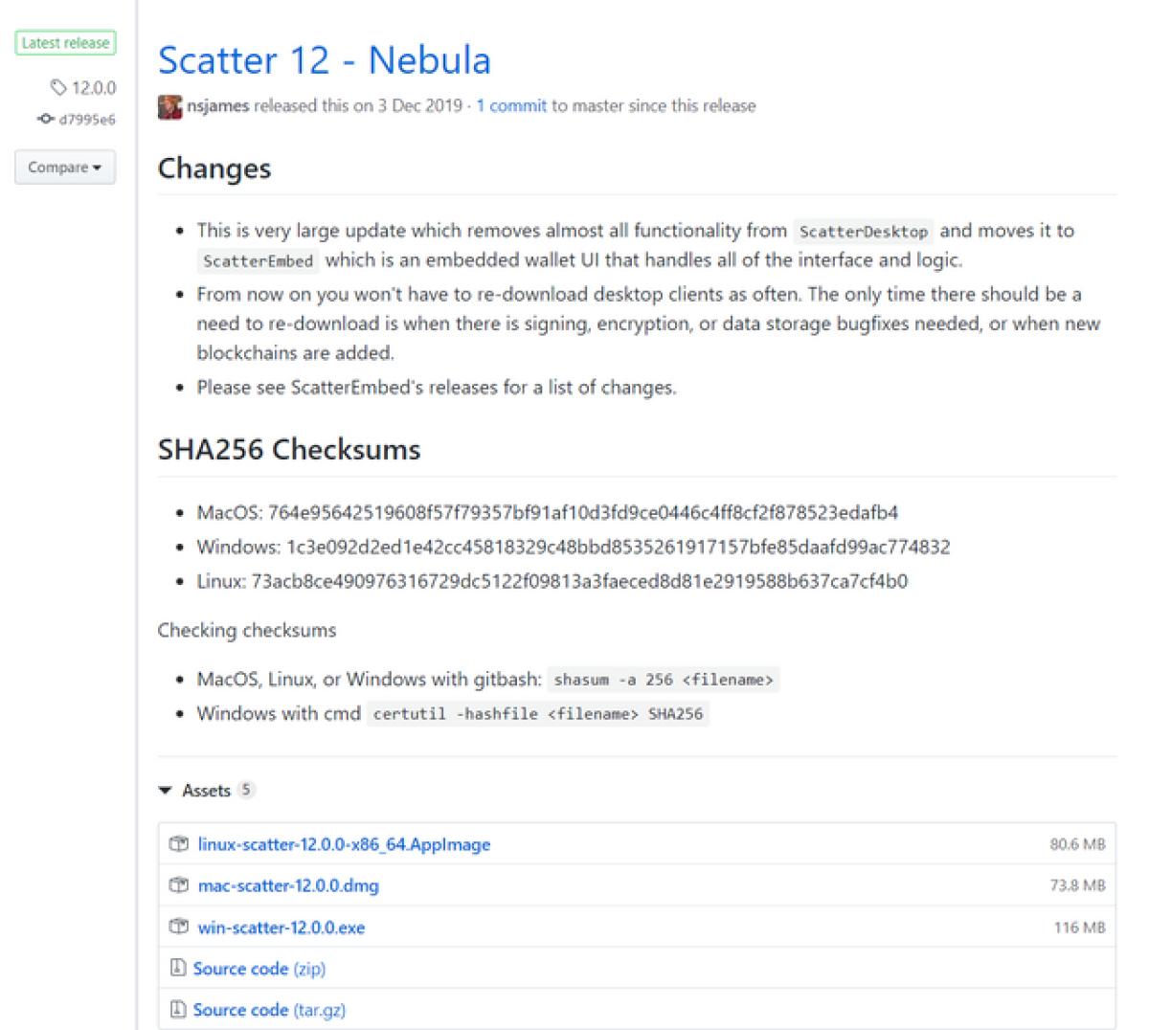Click package icon beside the win exe asset
The width and height of the screenshot is (1149, 1030).
coord(178,927)
